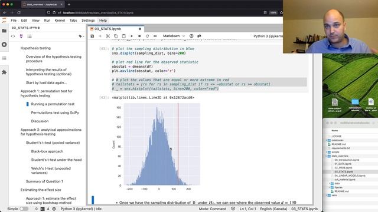Expand the notebooks folder in Finder window
Viewport: 378px width, 212px height.
327,140
